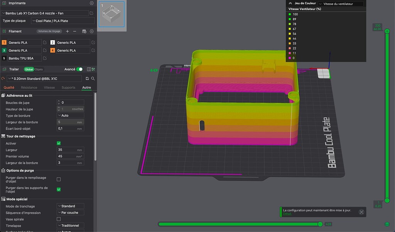Open printer settings gear in Imprimante header
The width and height of the screenshot is (395, 232).
92,3
